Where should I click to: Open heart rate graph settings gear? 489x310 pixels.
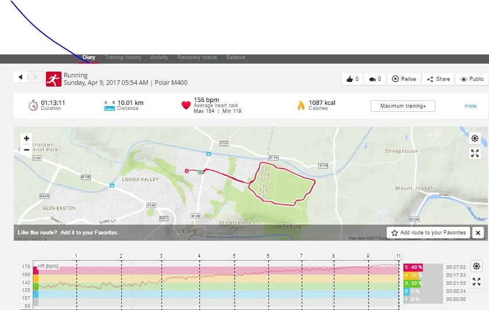476,266
